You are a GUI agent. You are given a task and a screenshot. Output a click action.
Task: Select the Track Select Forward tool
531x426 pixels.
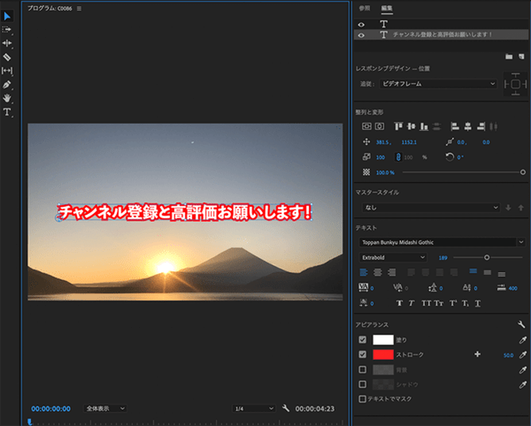[7, 30]
